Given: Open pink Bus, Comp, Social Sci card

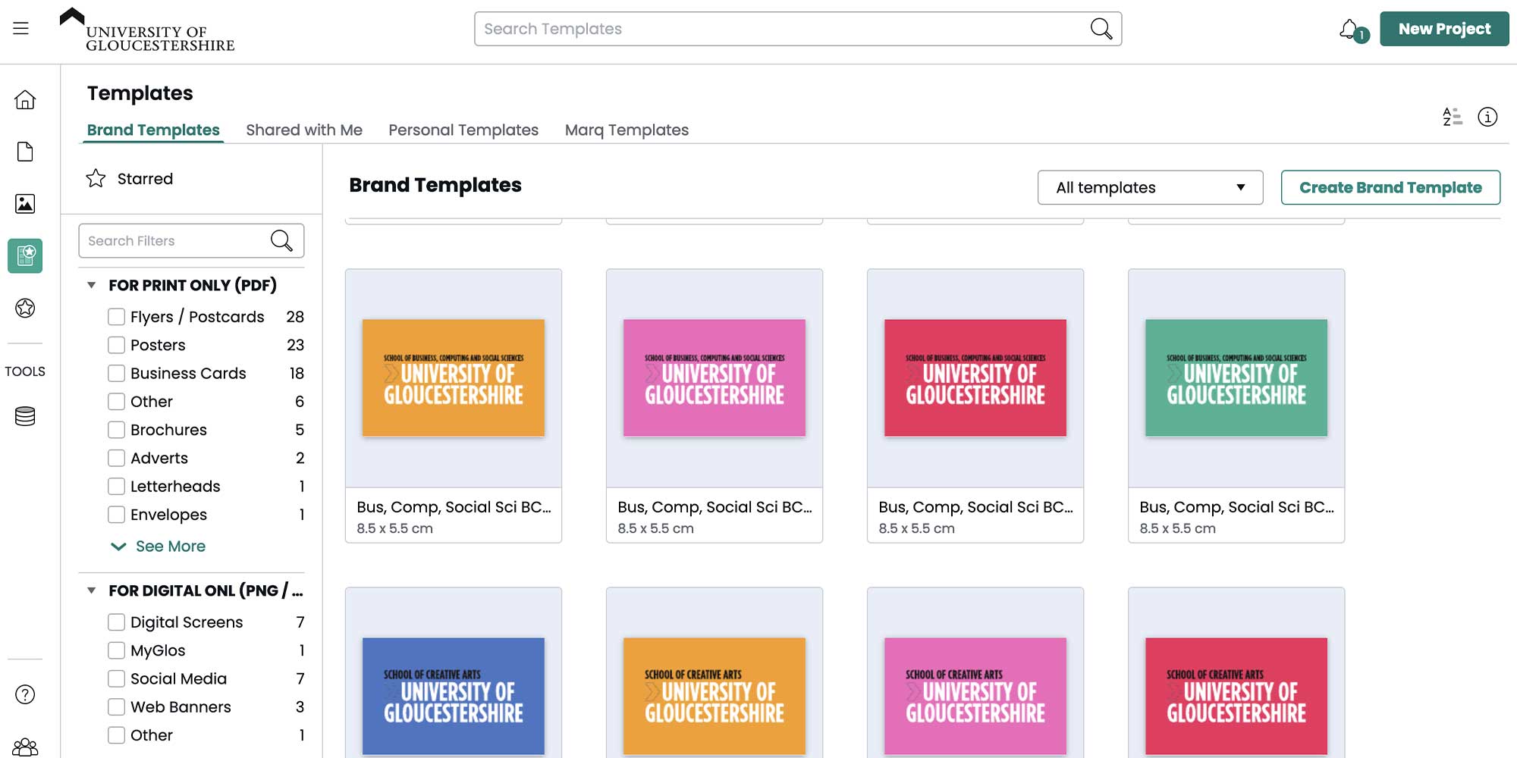Looking at the screenshot, I should 715,406.
